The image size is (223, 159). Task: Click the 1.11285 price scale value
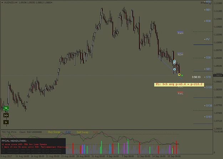[x=218, y=11]
